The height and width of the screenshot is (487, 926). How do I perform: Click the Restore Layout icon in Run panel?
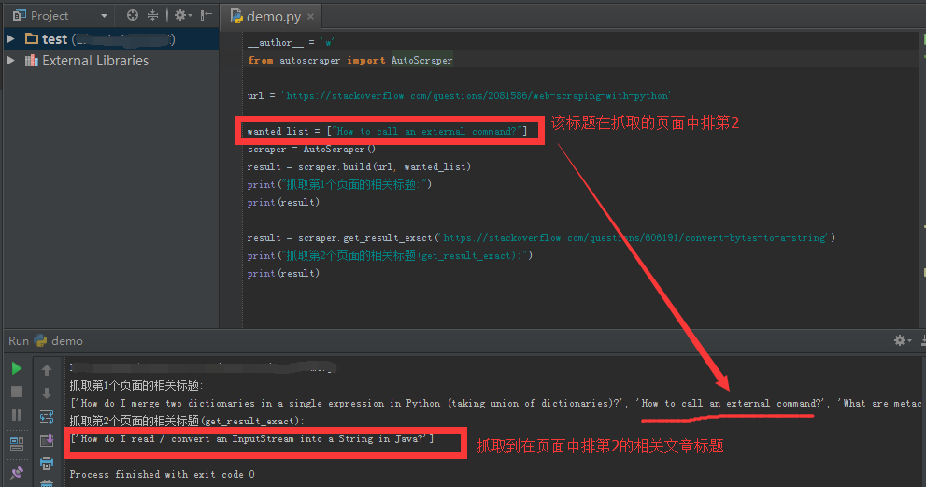tap(17, 442)
